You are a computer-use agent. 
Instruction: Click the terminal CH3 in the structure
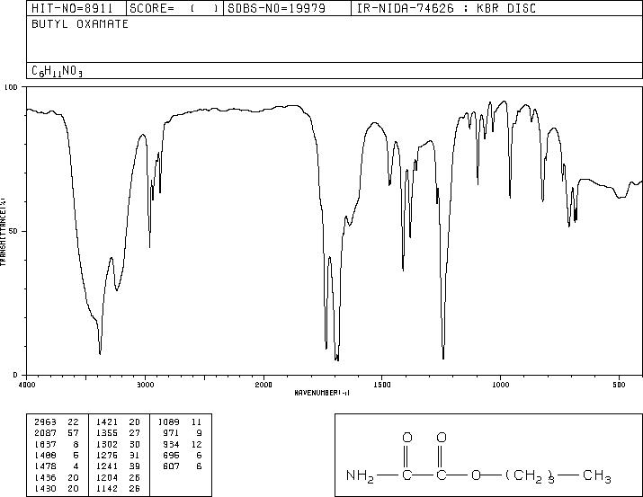(x=597, y=476)
